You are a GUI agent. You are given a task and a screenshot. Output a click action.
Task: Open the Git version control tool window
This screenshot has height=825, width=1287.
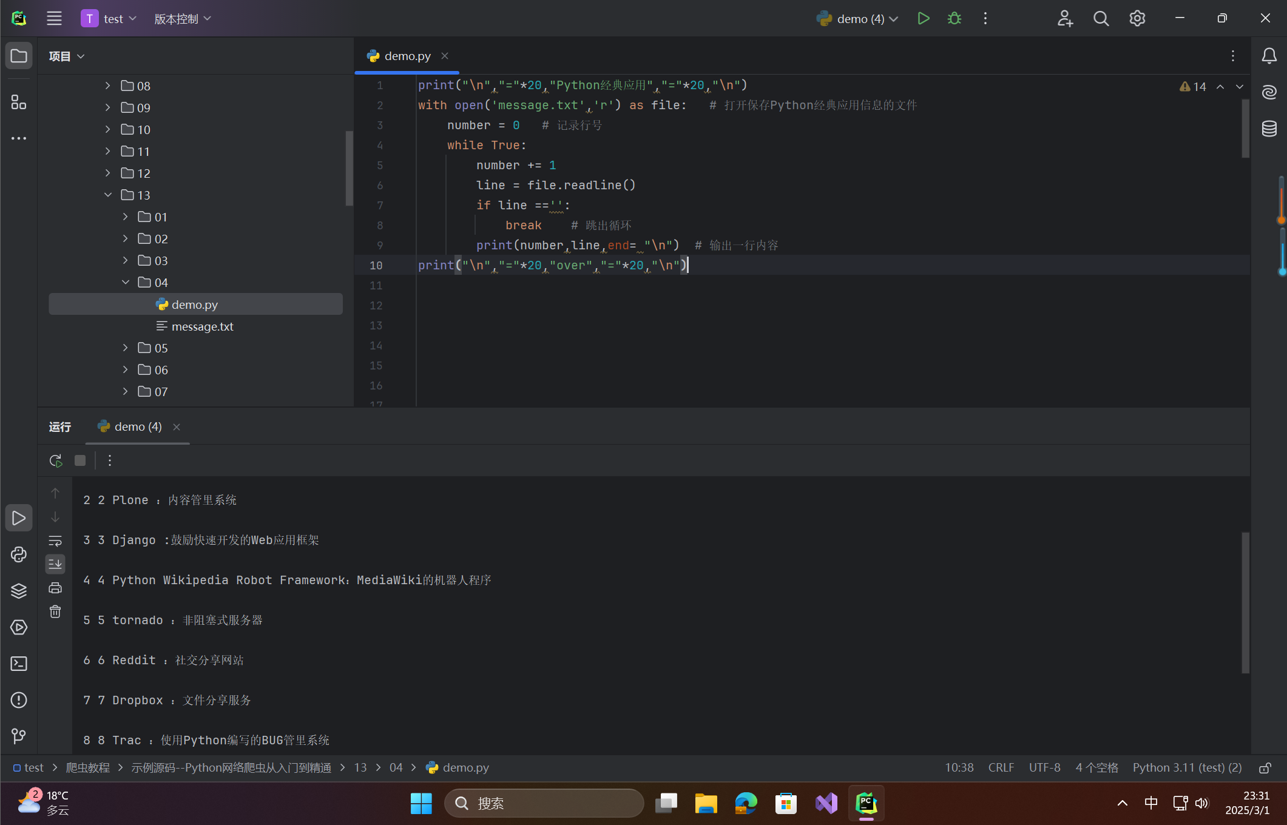pyautogui.click(x=19, y=736)
